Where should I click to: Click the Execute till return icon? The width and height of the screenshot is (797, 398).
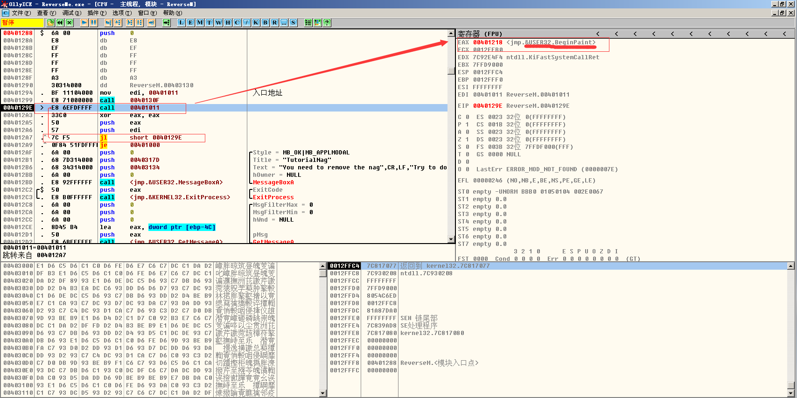151,22
